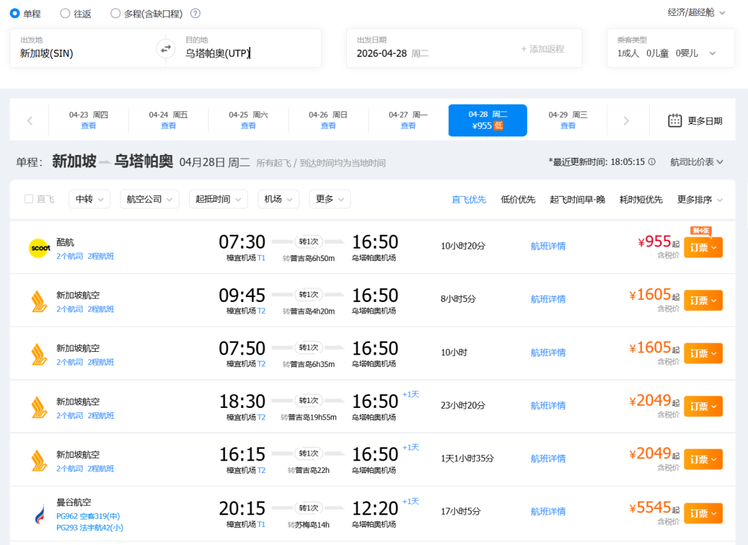
Task: Expand the 航空公司 filter dropdown
Action: [x=149, y=199]
